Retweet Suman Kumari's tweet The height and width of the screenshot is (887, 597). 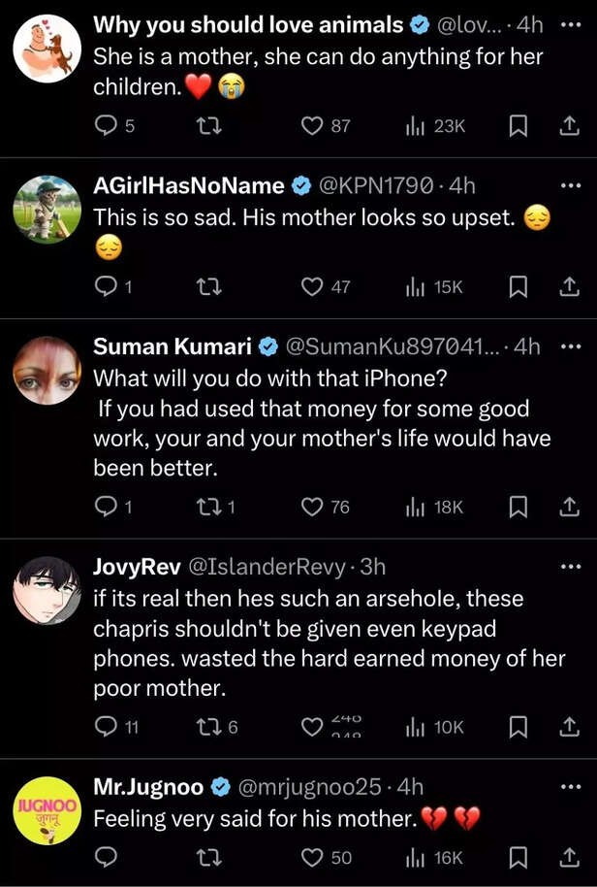click(207, 507)
